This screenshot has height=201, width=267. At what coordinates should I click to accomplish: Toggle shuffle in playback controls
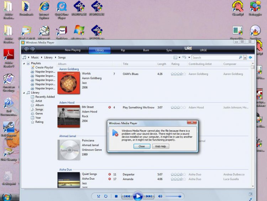click(99, 196)
